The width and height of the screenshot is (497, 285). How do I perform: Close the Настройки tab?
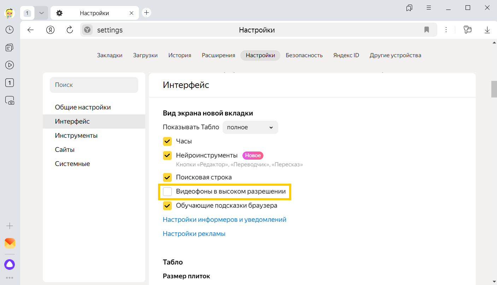pos(131,13)
